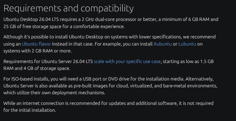Click the 'systems with 2 GB RAM or more' text

[x=37, y=51]
